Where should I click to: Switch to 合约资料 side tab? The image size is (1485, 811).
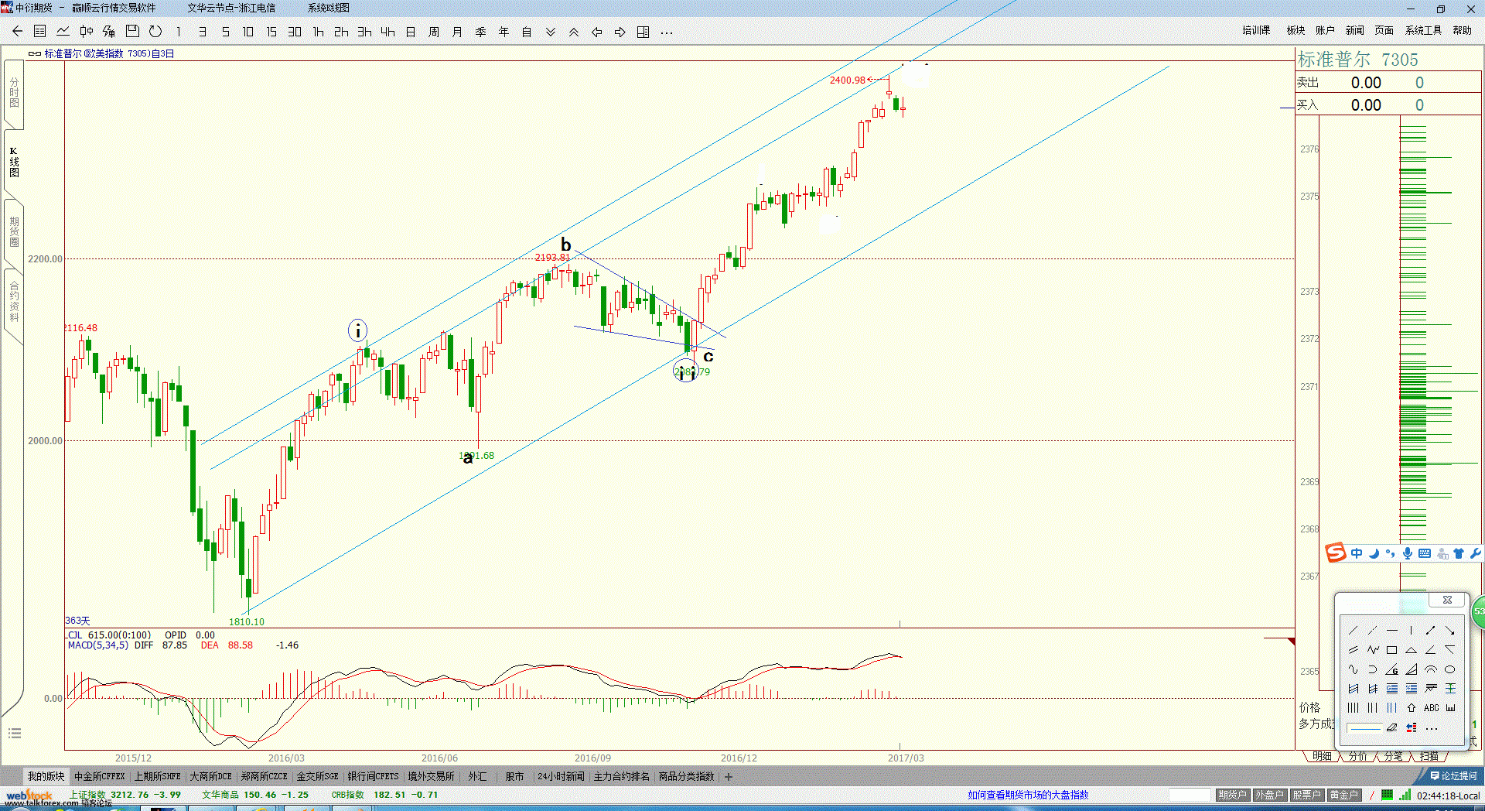click(14, 302)
